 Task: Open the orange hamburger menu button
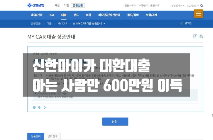point(198,14)
